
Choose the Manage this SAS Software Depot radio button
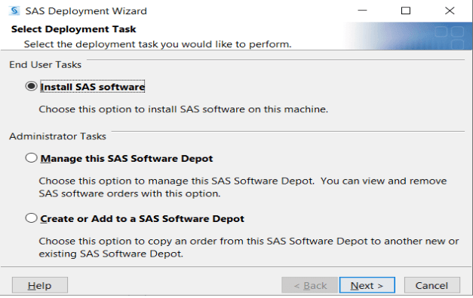(x=31, y=158)
